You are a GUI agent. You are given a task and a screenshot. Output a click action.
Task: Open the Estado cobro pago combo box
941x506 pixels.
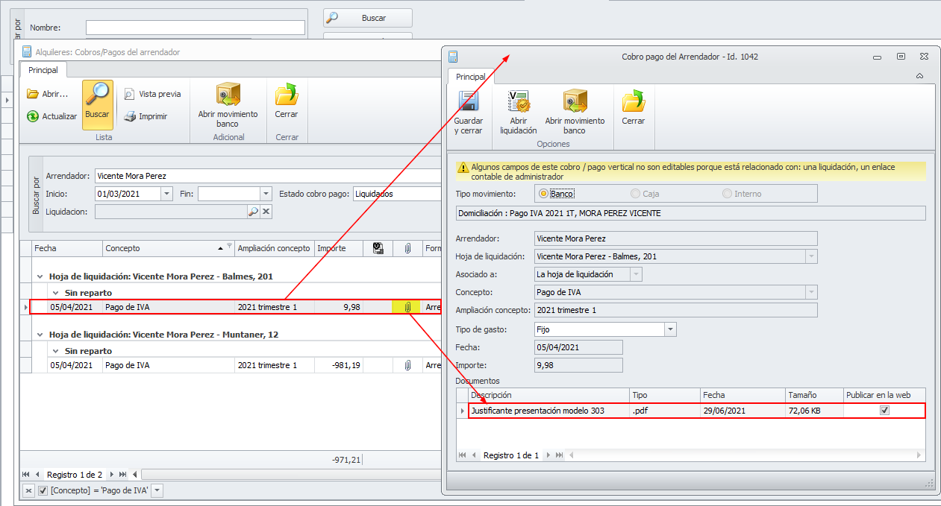pyautogui.click(x=397, y=194)
